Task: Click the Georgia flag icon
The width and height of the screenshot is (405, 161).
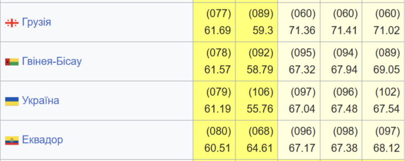Action: [x=11, y=23]
